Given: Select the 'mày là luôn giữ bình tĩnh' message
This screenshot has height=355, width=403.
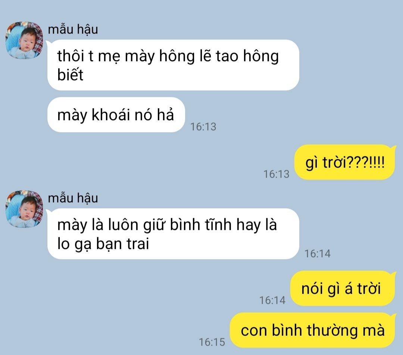Looking at the screenshot, I should (173, 234).
